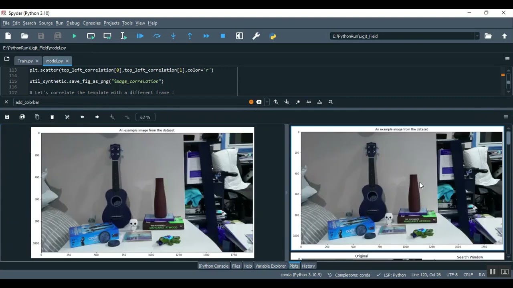
Task: Click the LSP: Python status
Action: [x=391, y=275]
